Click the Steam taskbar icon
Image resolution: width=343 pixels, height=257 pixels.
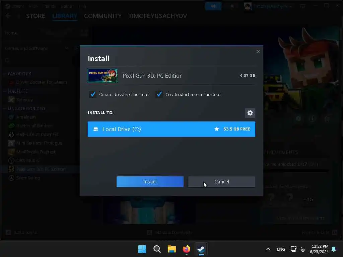201,249
